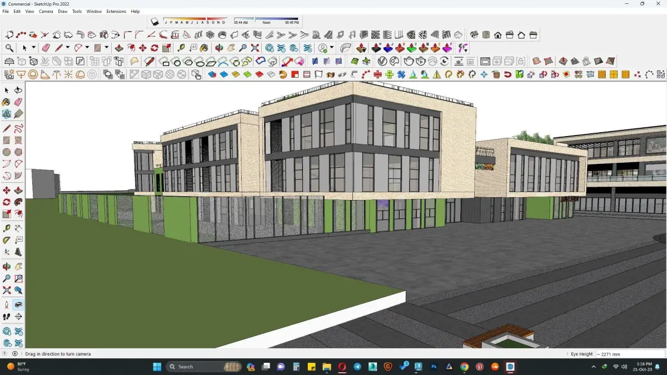This screenshot has width=667, height=375.
Task: Click Joint Push Pull Follow 'F' icon
Action: click(x=447, y=48)
